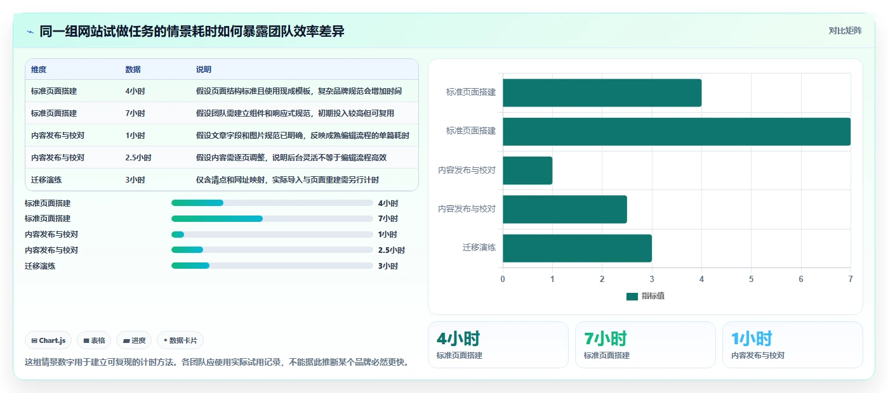Click the x-axis tick label 5
This screenshot has height=393, width=888.
coord(751,279)
